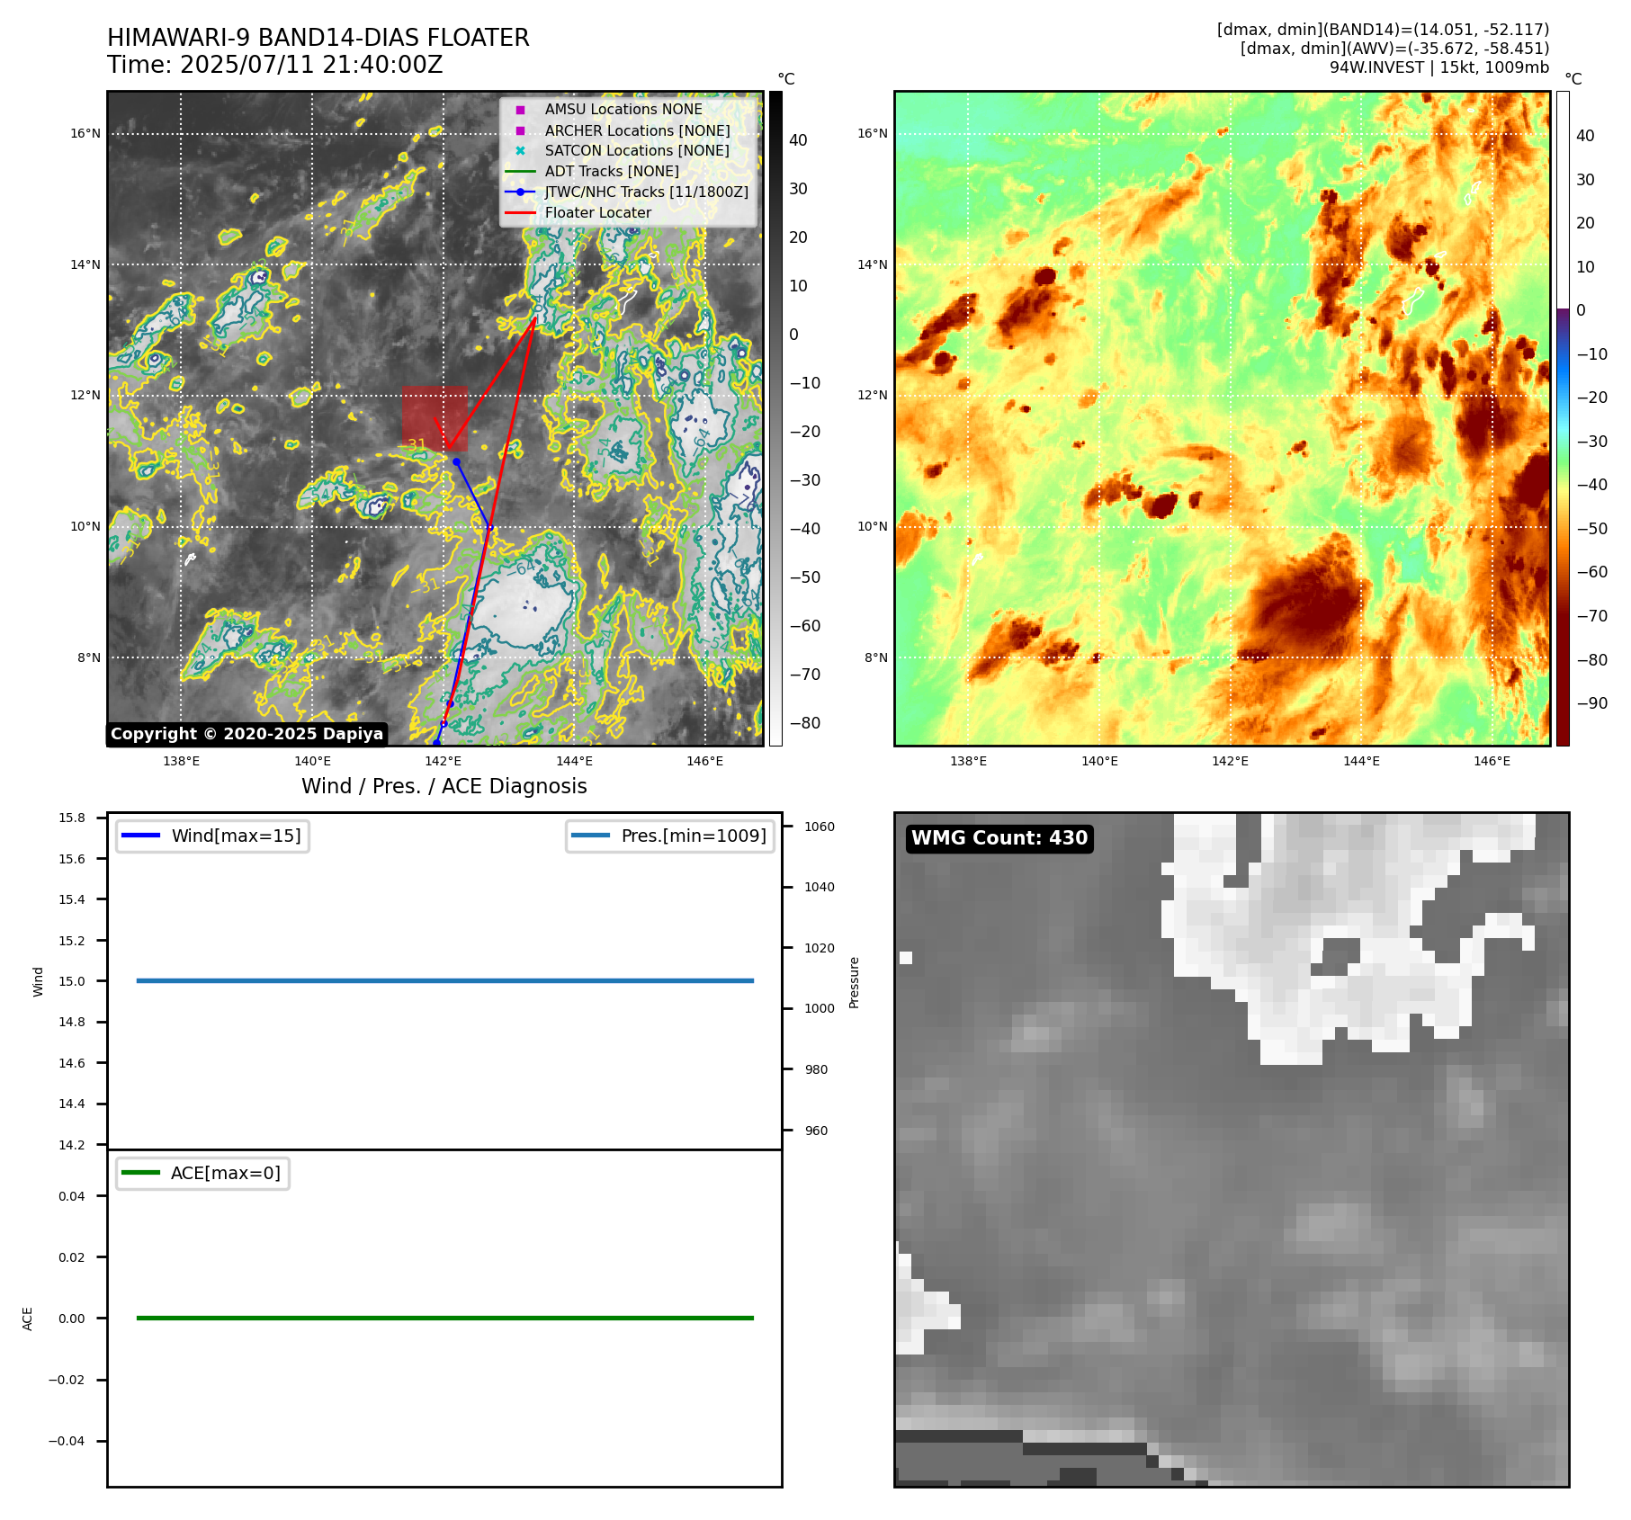Click the rainbow AWV temperature colorbar

1563,418
